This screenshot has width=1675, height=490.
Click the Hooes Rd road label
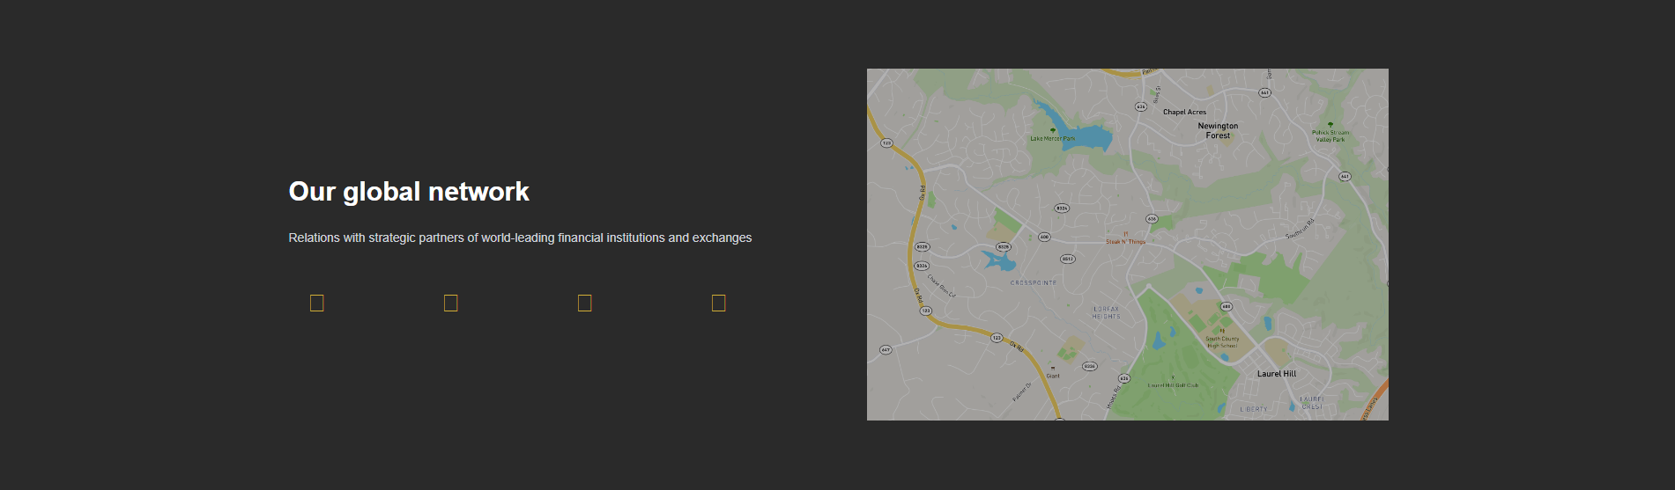tap(1114, 397)
